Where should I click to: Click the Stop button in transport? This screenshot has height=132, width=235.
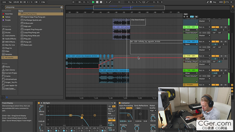(97, 2)
